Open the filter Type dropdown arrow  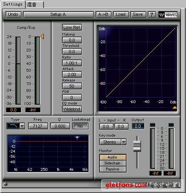pos(22,126)
